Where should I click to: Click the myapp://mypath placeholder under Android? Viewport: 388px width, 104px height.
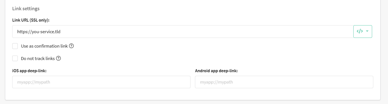(x=216, y=82)
